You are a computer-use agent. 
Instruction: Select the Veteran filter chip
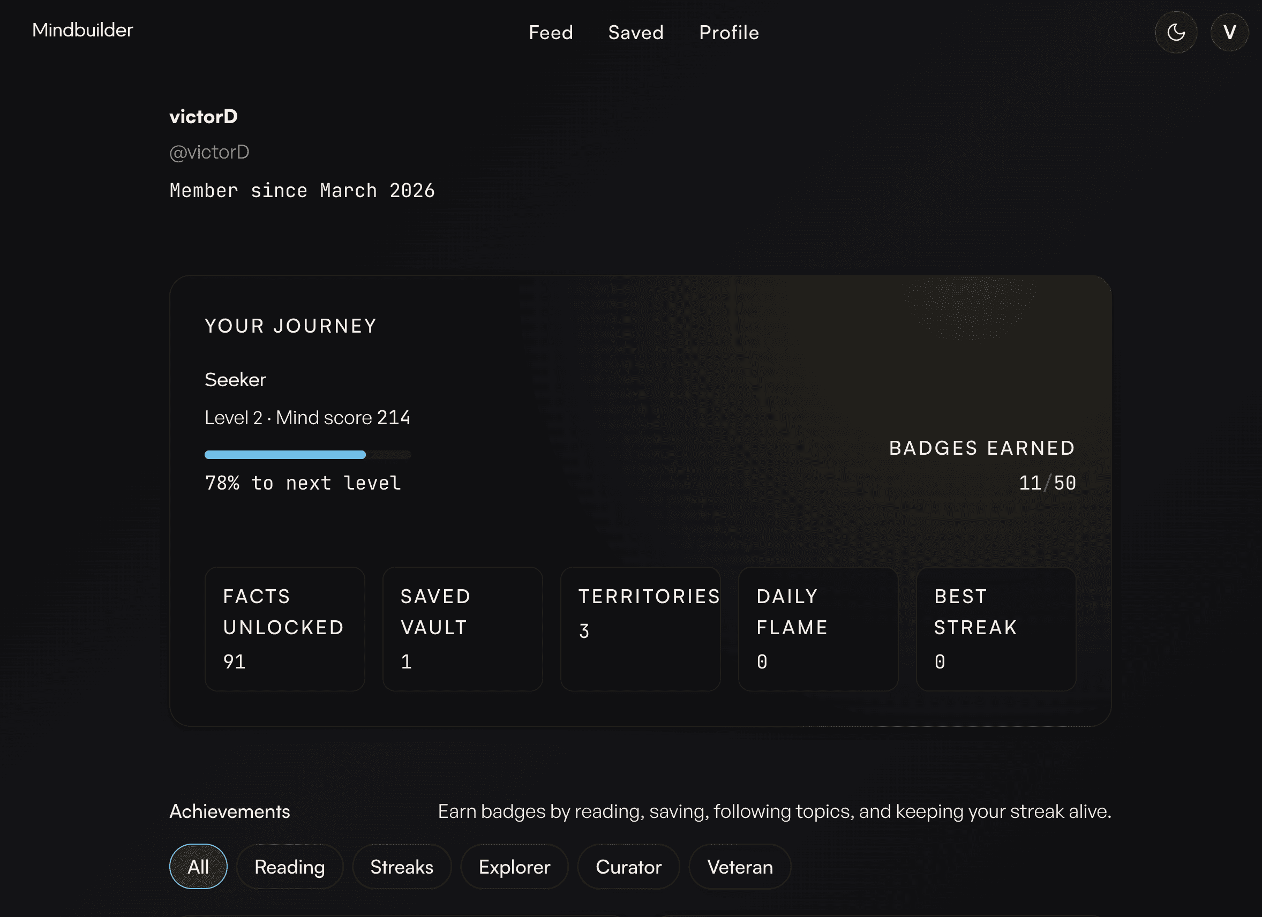point(740,866)
